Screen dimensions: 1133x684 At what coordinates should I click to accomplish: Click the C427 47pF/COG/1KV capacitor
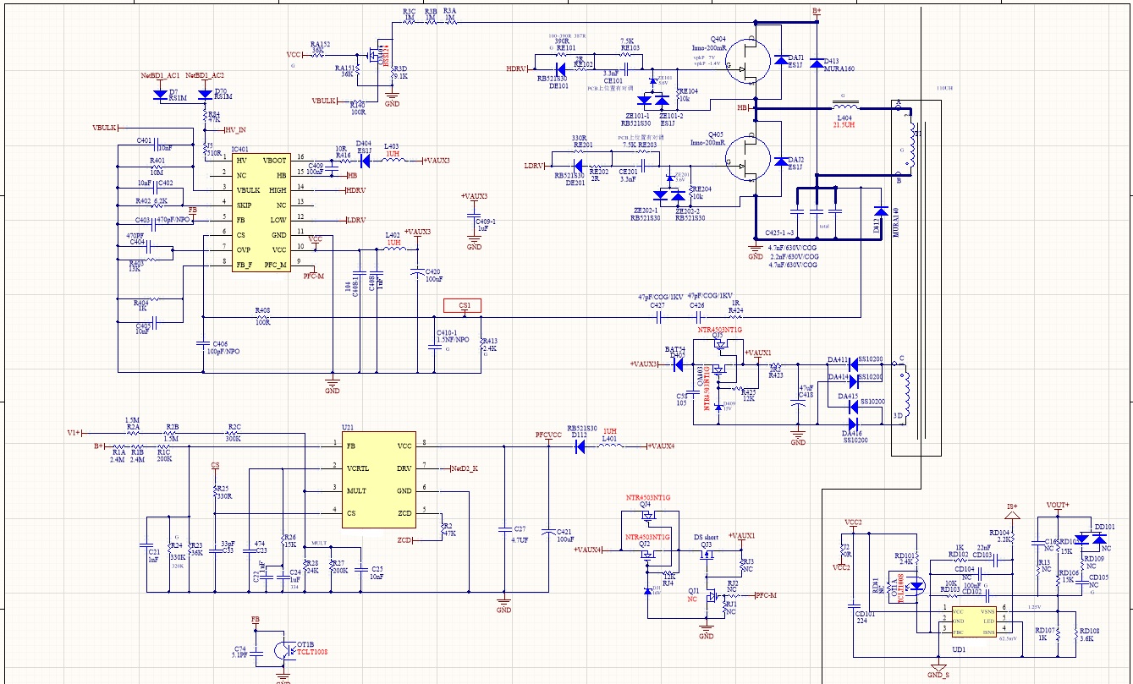pyautogui.click(x=658, y=318)
